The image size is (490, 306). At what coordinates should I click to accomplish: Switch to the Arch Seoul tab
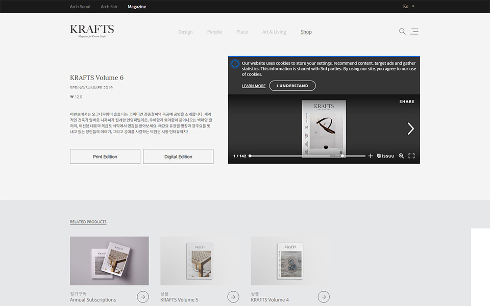click(80, 7)
